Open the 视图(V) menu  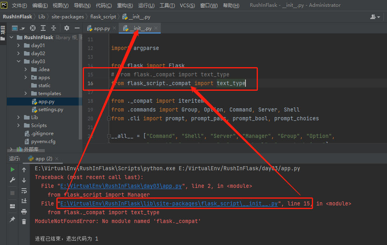tap(60, 5)
